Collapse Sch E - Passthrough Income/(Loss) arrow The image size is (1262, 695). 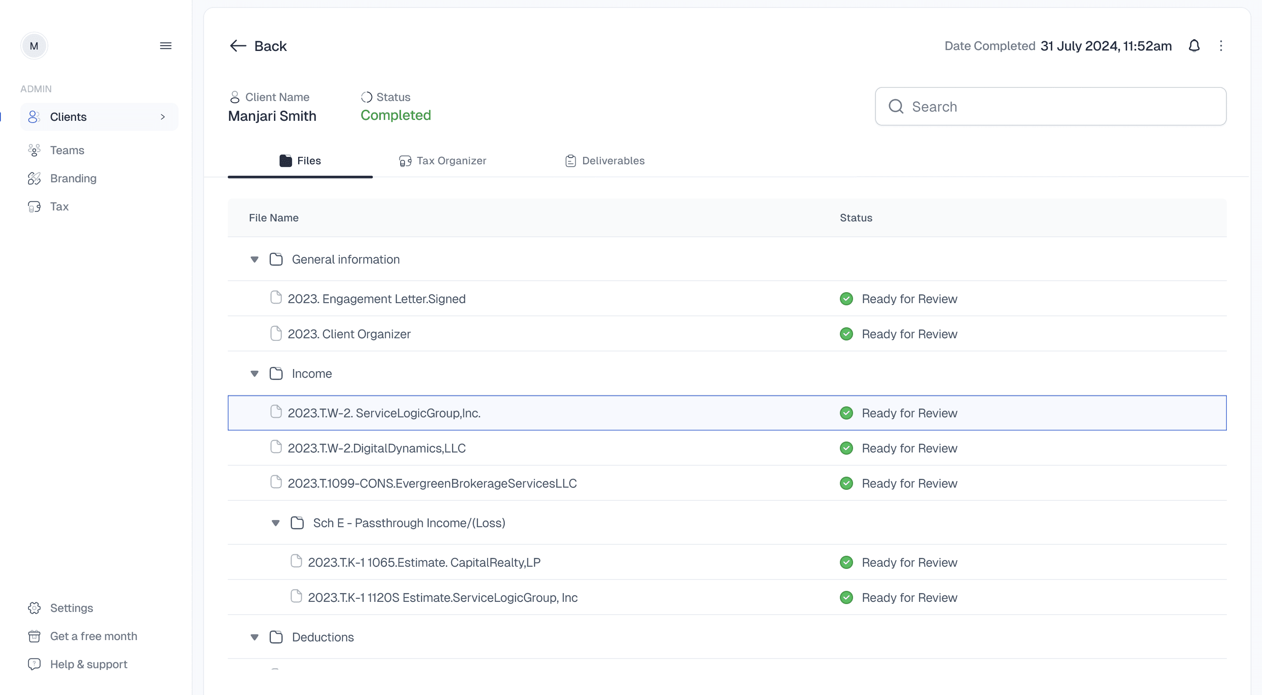click(x=275, y=523)
